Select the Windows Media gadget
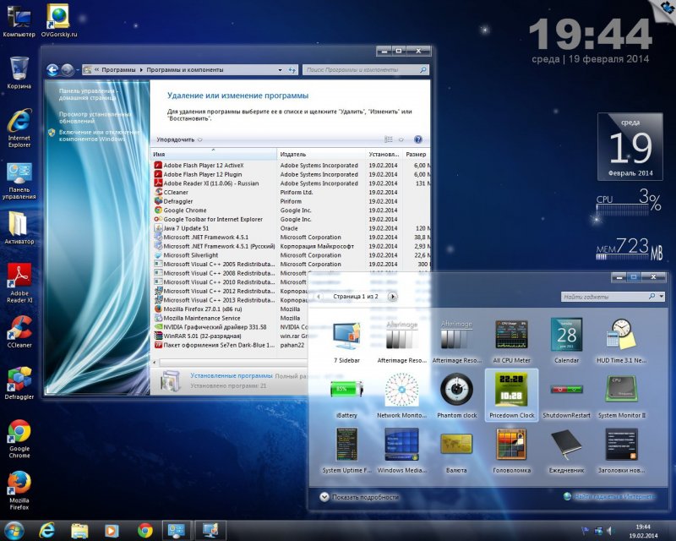The image size is (676, 541). (x=401, y=451)
